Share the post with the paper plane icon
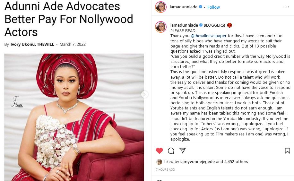This screenshot has width=294, height=181. point(182,151)
